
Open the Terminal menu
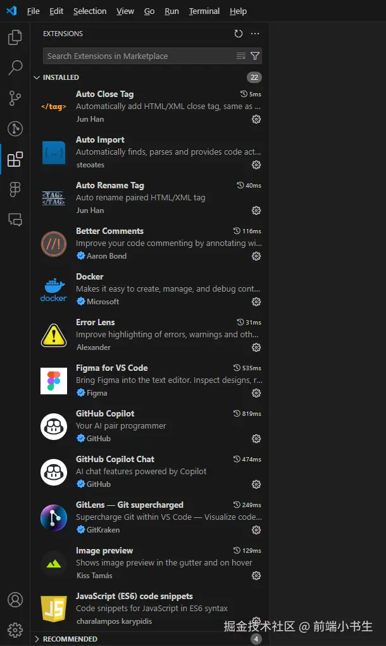204,11
